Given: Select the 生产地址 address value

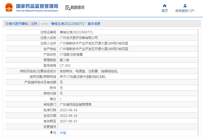Looking at the screenshot, I should (x=94, y=49).
